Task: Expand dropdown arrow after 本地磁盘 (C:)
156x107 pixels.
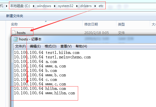Action: click(34, 6)
